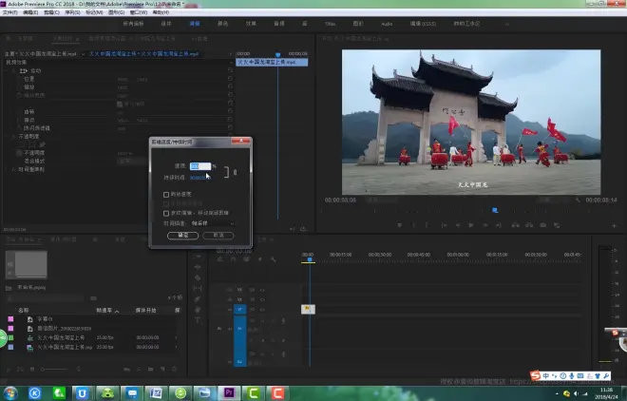The image size is (627, 401).
Task: Toggle V2 track output eye icon
Action: (x=262, y=299)
